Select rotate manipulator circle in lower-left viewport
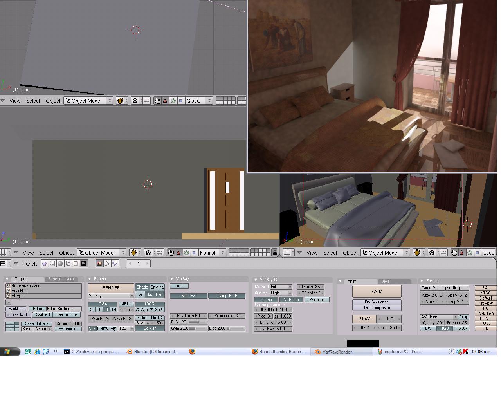 [186, 253]
